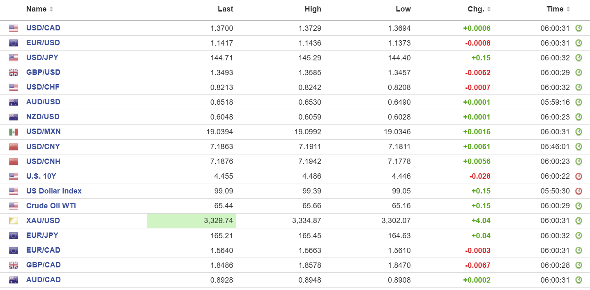The height and width of the screenshot is (290, 590).
Task: Click Australian flag icon next to AUD/CAD
Action: (14, 280)
